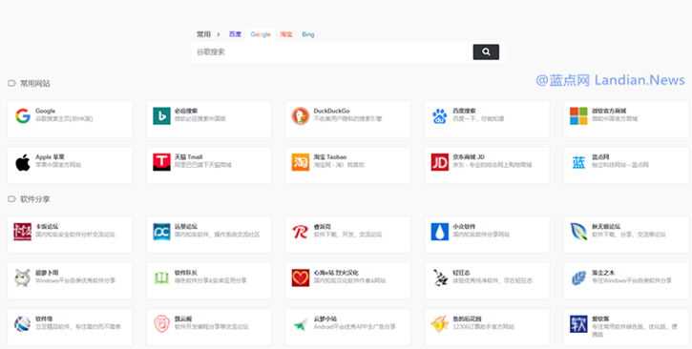Viewport: 692px width, 349px height.
Task: Open the orange Taobao 淘 icon
Action: point(301,162)
